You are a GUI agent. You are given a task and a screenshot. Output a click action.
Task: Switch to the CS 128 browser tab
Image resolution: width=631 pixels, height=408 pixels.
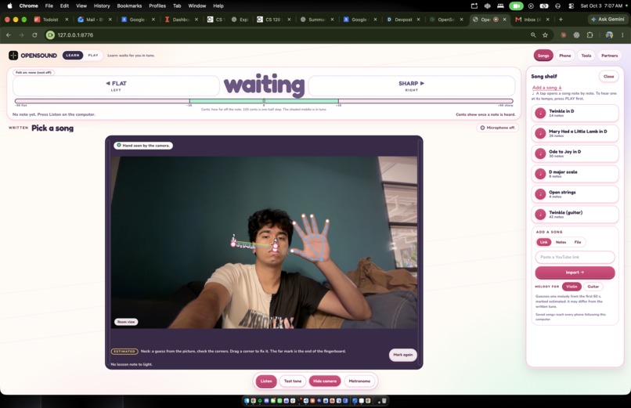(272, 20)
